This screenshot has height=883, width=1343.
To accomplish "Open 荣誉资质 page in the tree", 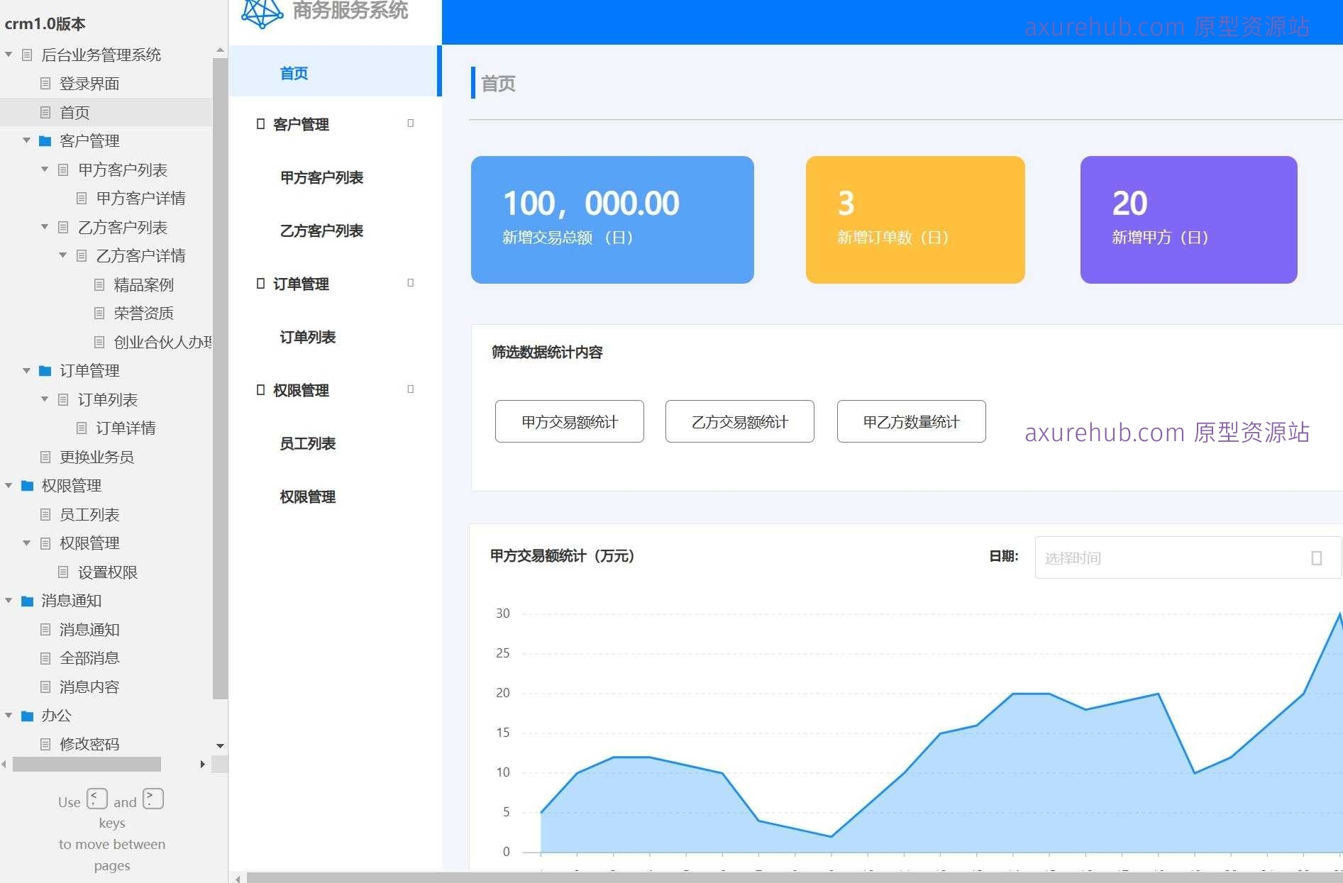I will 143,313.
